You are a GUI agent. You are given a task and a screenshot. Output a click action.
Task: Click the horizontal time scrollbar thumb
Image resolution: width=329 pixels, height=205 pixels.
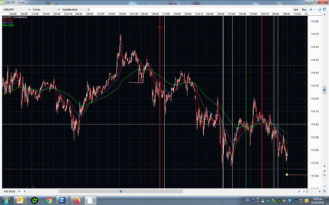tap(121, 191)
